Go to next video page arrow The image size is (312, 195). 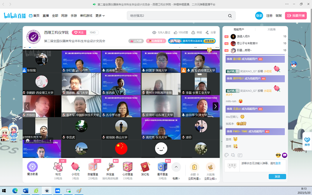215,106
